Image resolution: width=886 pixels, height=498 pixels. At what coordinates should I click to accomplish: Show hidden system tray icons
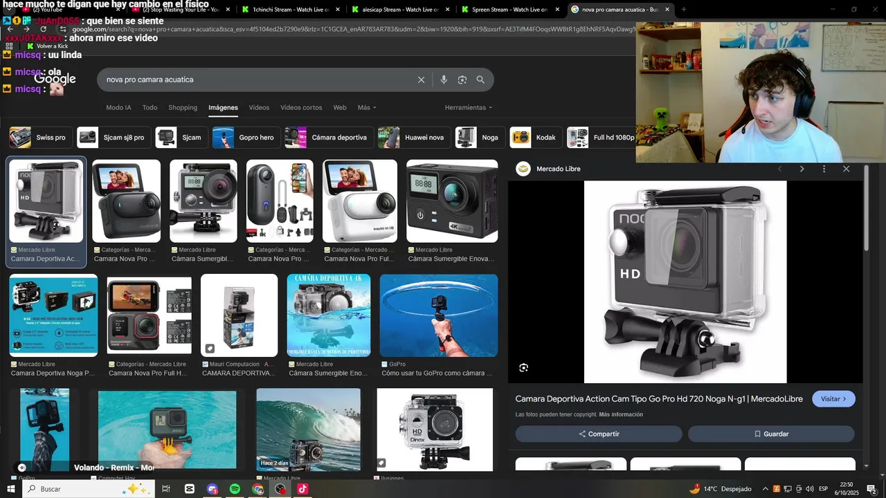point(766,489)
